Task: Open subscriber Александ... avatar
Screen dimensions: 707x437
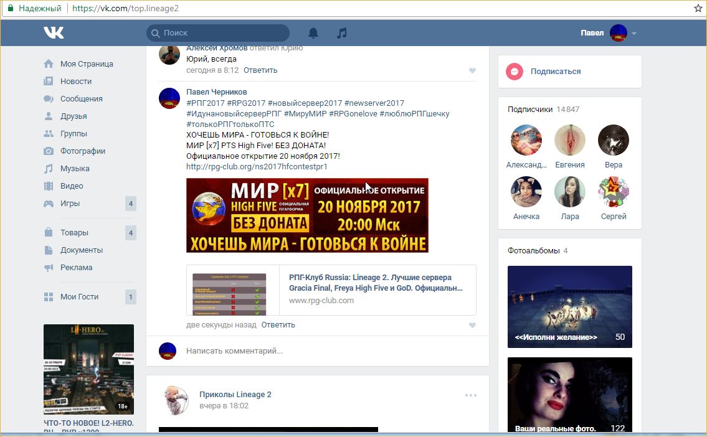Action: pos(526,140)
